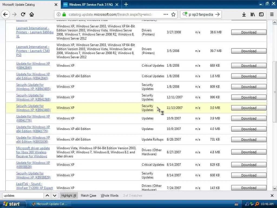Close the Windows XP Service Pack 3 FAQ tab
Image resolution: width=277 pixels, height=208 pixels.
point(117,5)
